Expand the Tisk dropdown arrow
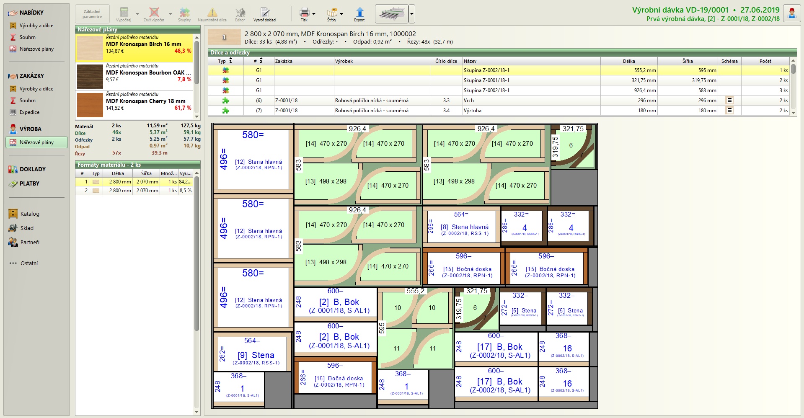 click(314, 14)
